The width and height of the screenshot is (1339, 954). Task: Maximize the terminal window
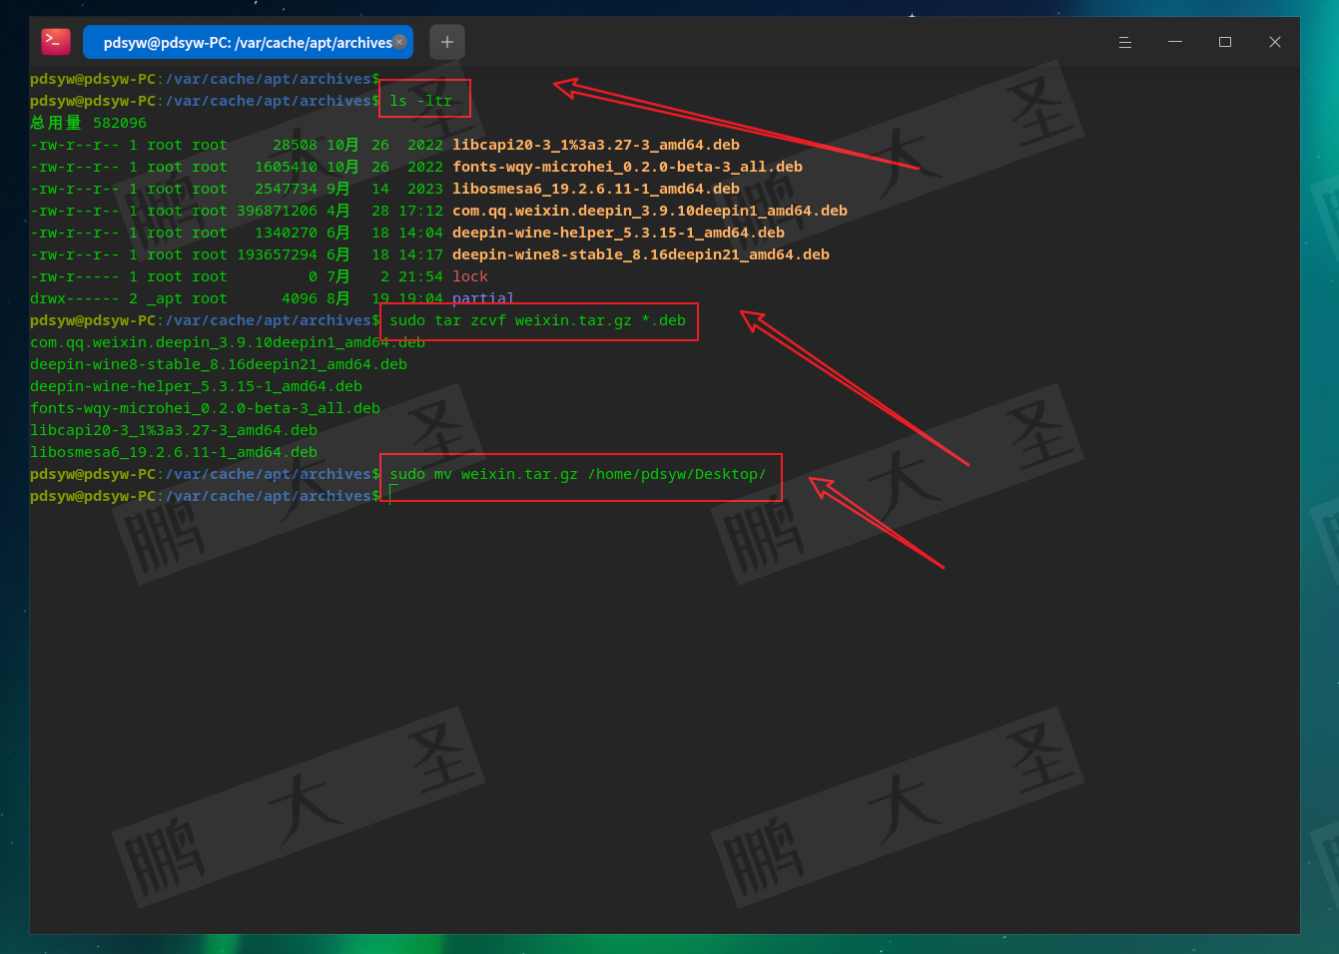(x=1225, y=42)
